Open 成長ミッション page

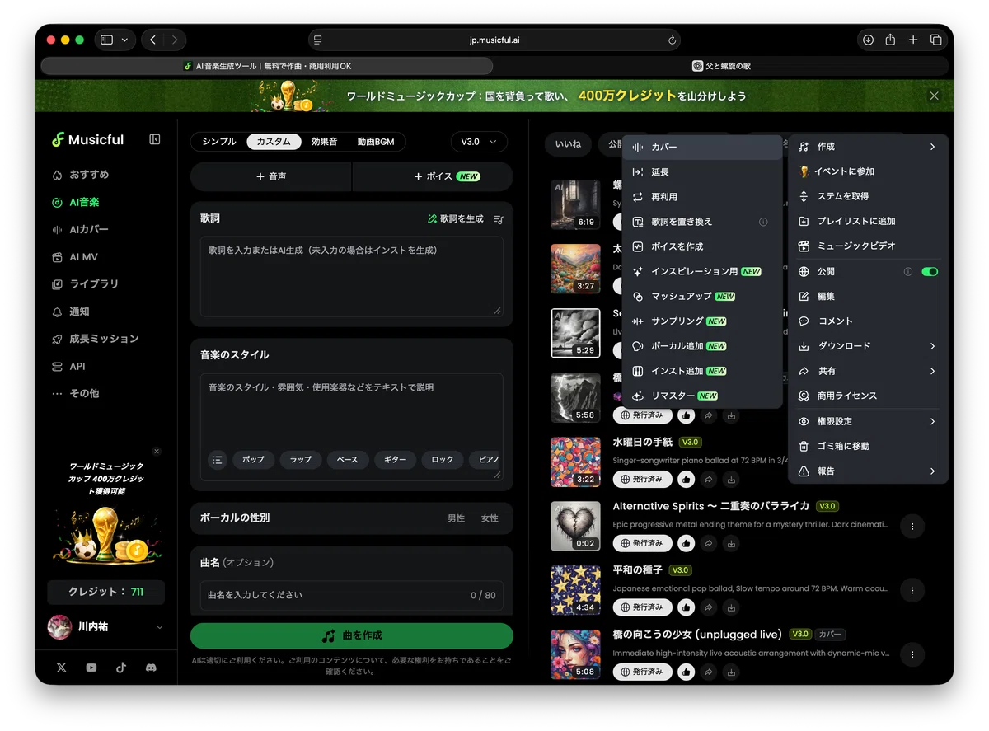104,339
